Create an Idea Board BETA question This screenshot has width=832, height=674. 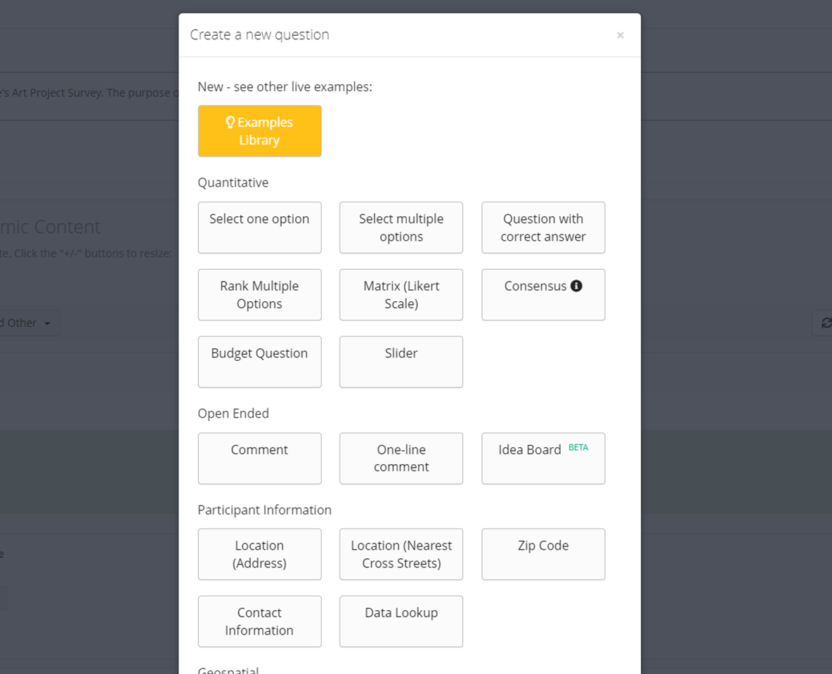(x=542, y=458)
